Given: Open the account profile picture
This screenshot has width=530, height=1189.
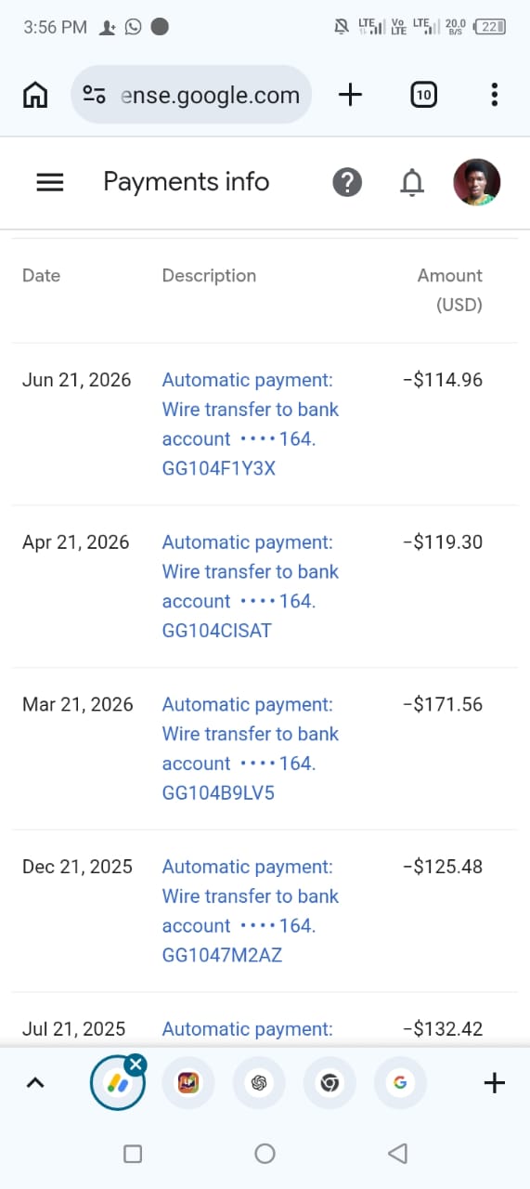Looking at the screenshot, I should [x=477, y=182].
